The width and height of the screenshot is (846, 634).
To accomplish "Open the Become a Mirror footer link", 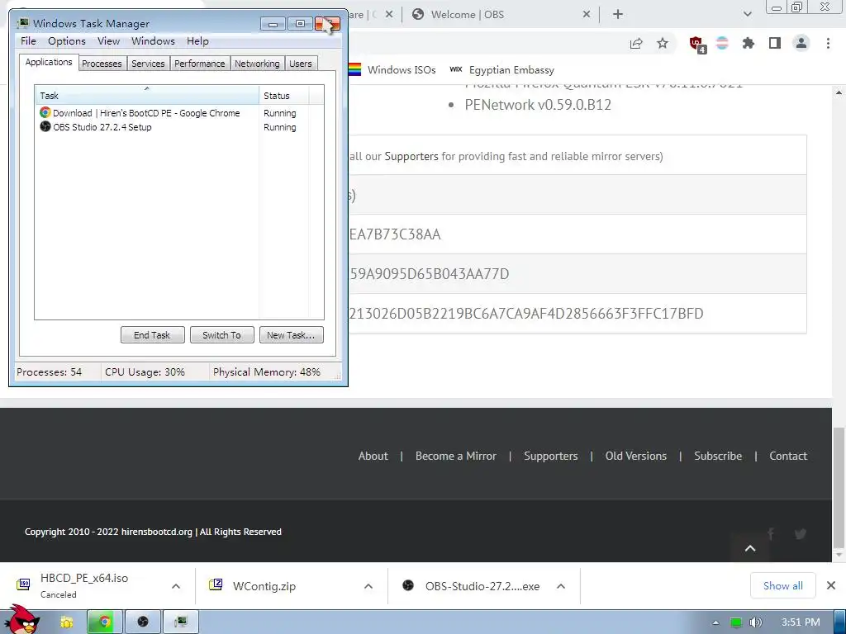I will pyautogui.click(x=456, y=456).
